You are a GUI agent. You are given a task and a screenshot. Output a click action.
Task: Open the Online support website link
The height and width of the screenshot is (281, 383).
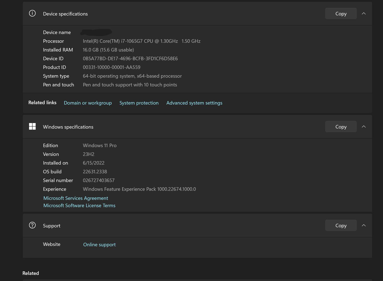(99, 245)
